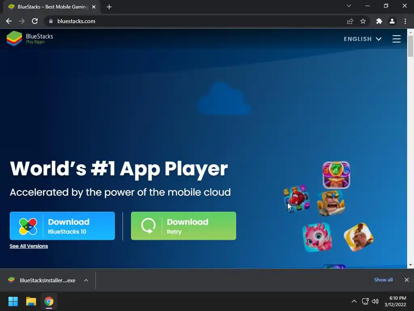This screenshot has width=414, height=311.
Task: Open volume control tray icon
Action: click(375, 301)
